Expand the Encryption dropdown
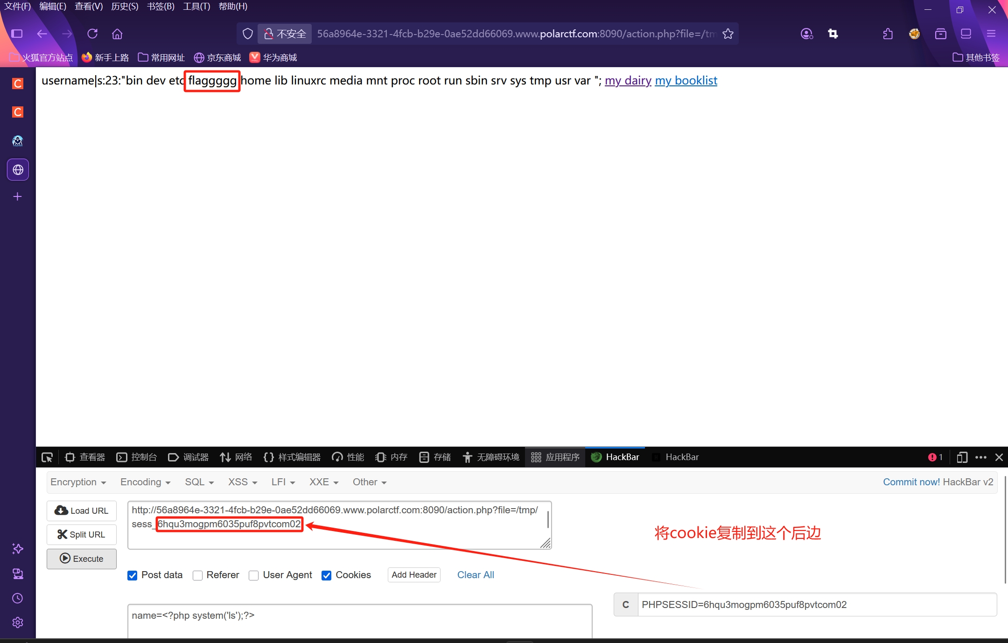Screen dimensions: 1008x643 [x=78, y=482]
